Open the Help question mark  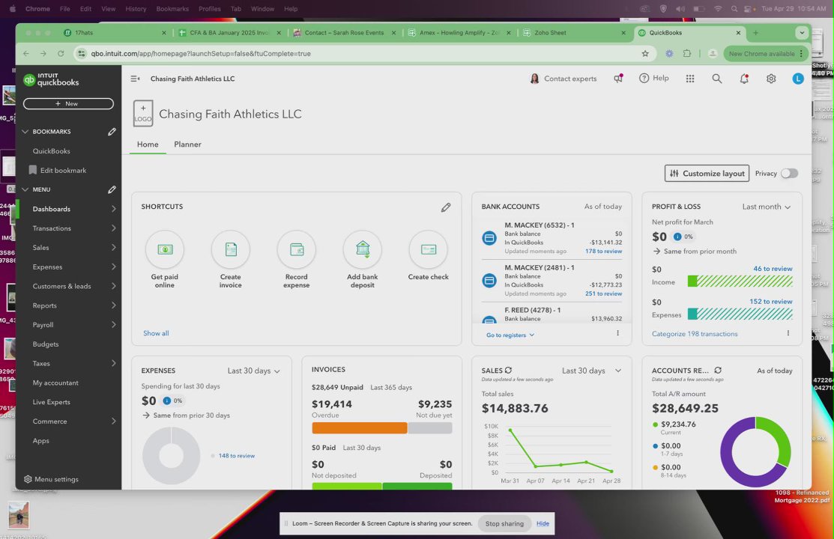point(653,78)
